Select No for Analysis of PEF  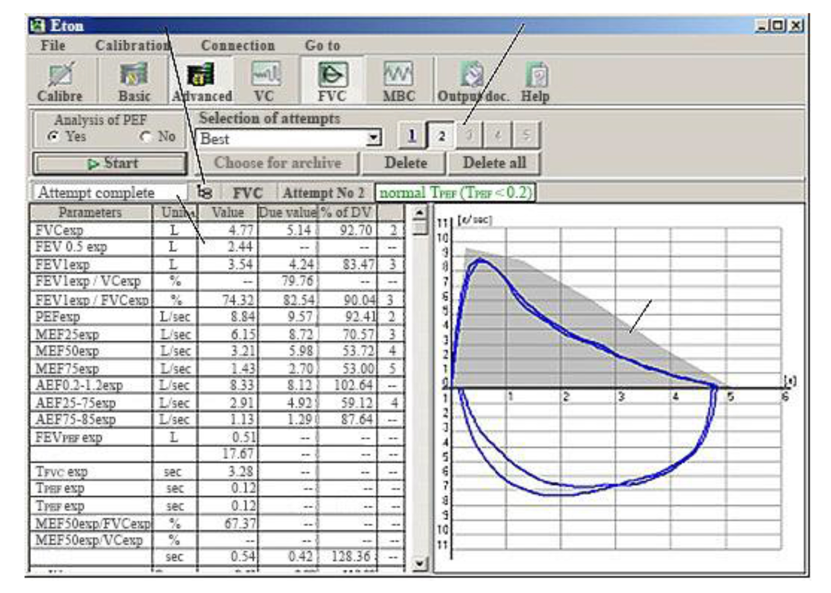pos(145,137)
